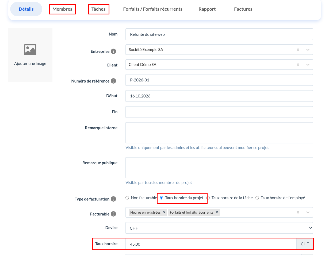The width and height of the screenshot is (325, 255).
Task: Clear all Facturable selections
Action: click(298, 212)
